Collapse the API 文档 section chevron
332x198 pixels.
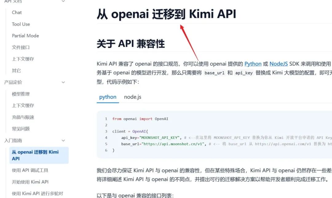point(63,1)
